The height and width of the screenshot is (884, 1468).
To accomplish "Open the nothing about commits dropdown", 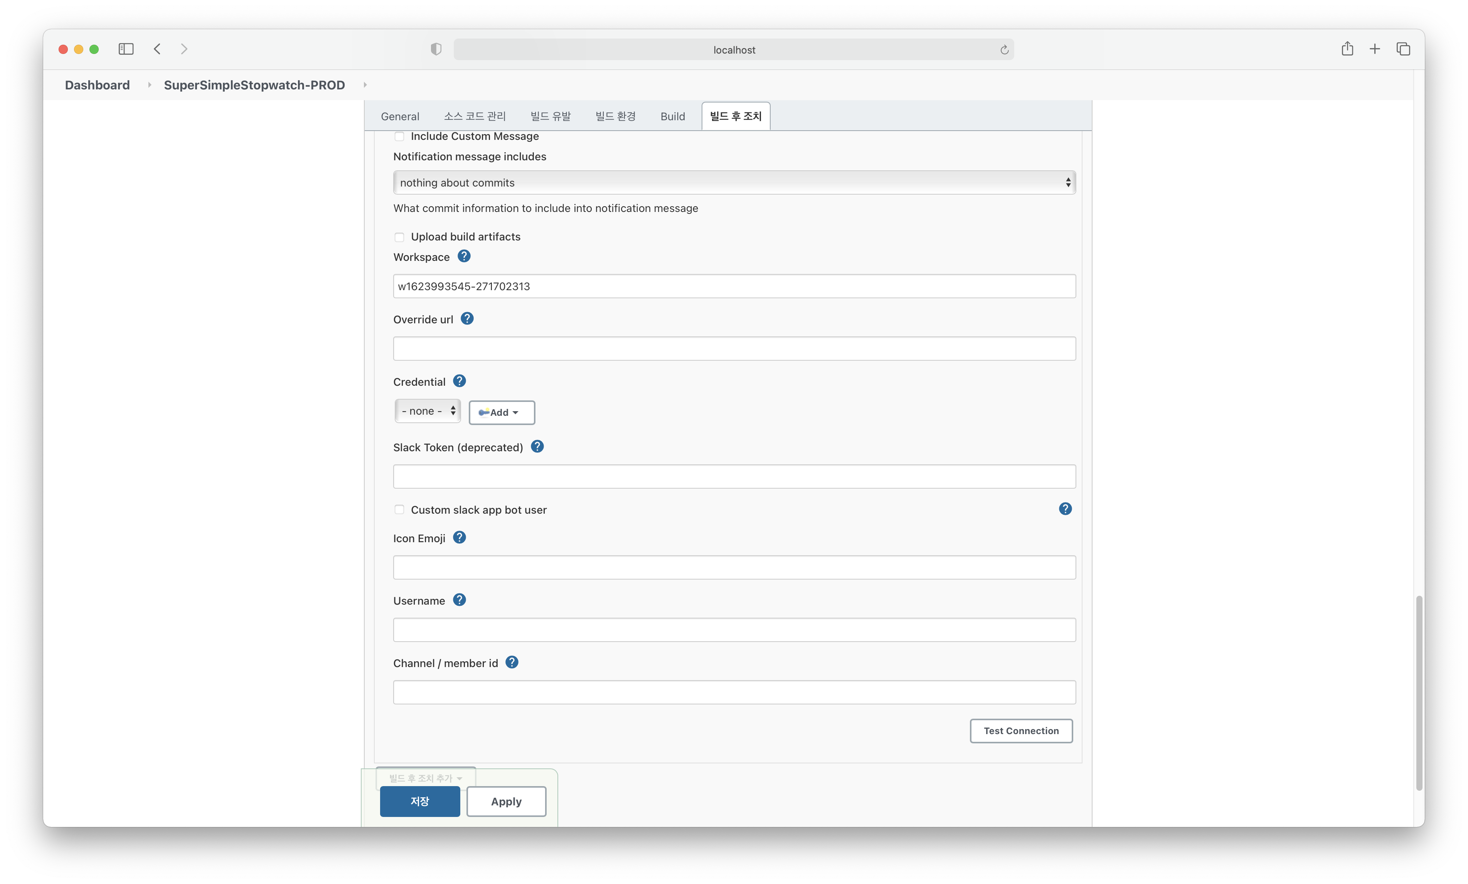I will click(x=734, y=183).
